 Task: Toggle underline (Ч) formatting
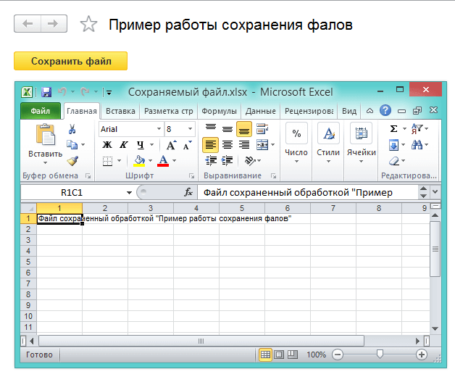141,145
